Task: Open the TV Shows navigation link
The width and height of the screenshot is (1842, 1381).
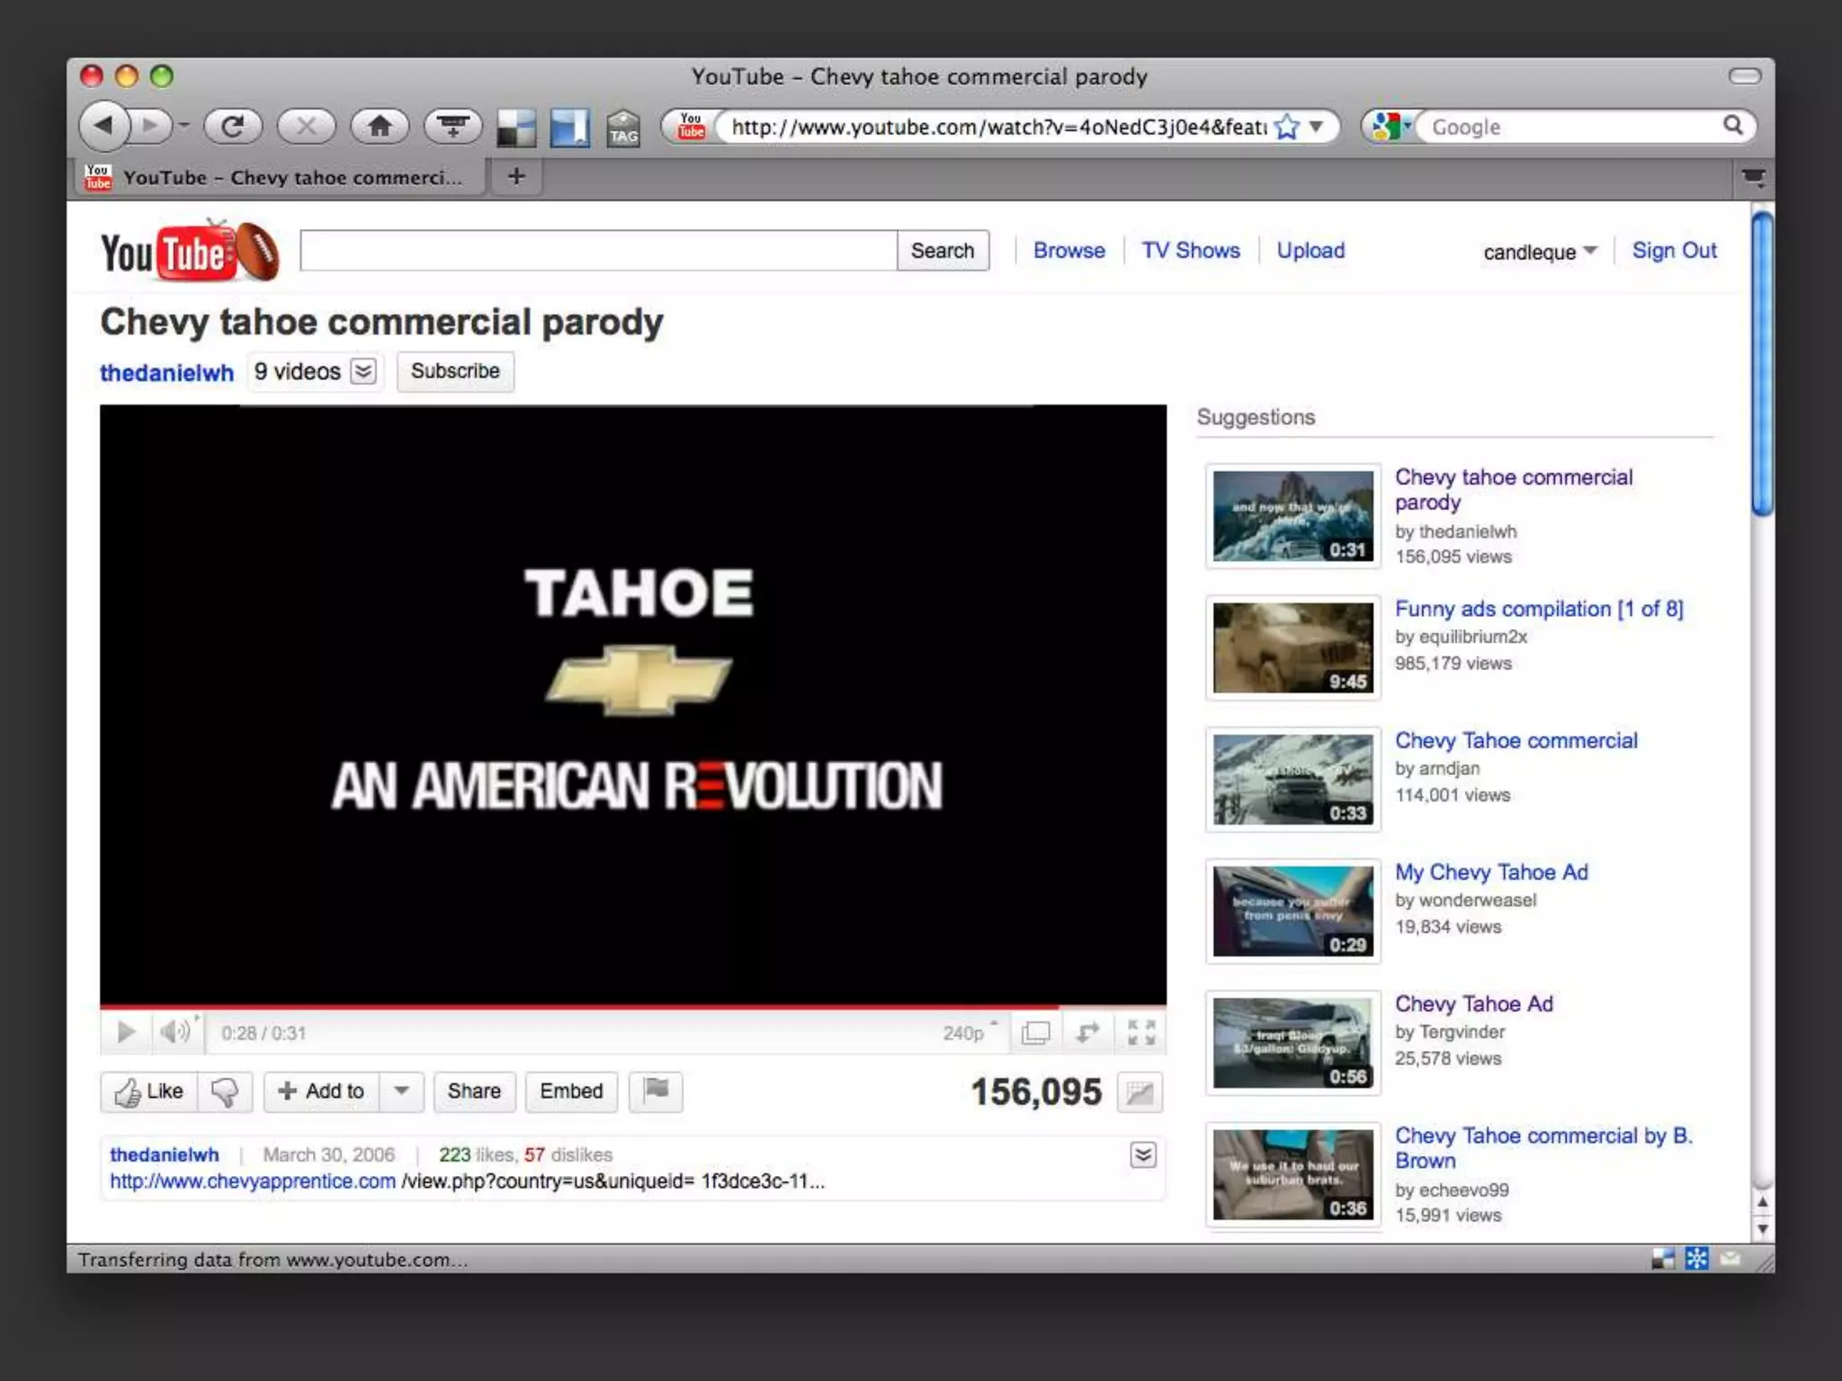Action: click(1190, 251)
